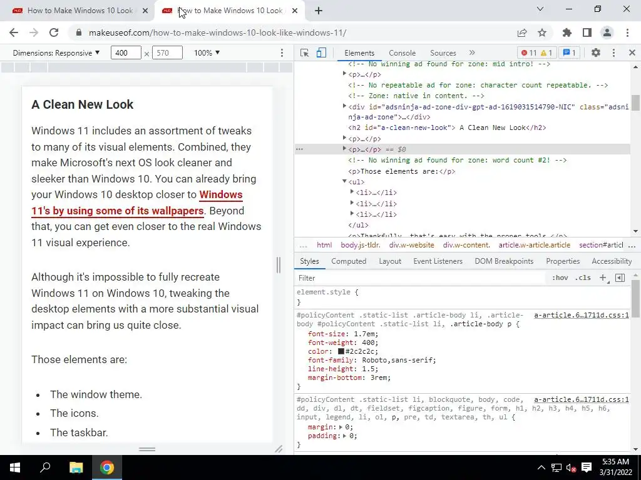Open DevTools customize three-dot menu
The width and height of the screenshot is (641, 480).
(613, 52)
